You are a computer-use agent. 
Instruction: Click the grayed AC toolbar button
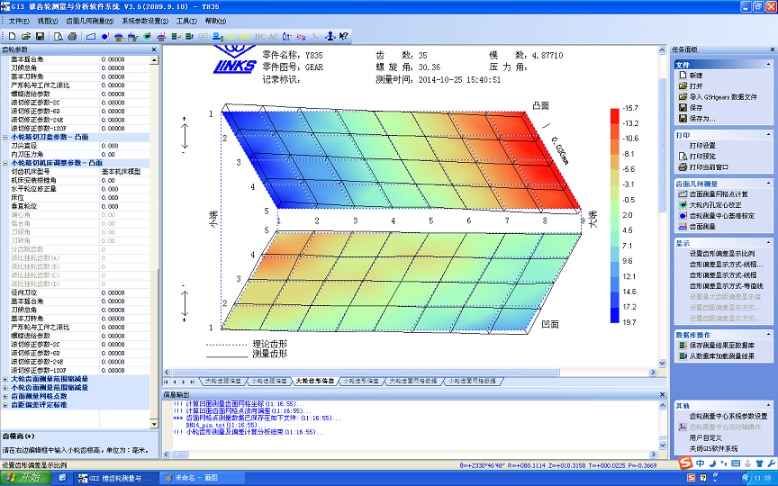(274, 37)
